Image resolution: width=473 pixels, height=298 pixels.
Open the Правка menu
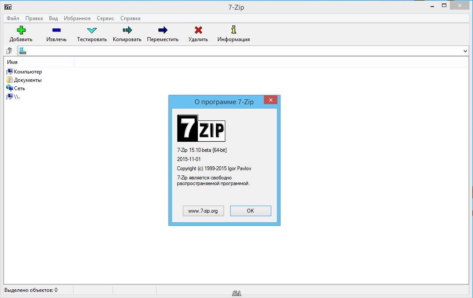(x=34, y=18)
